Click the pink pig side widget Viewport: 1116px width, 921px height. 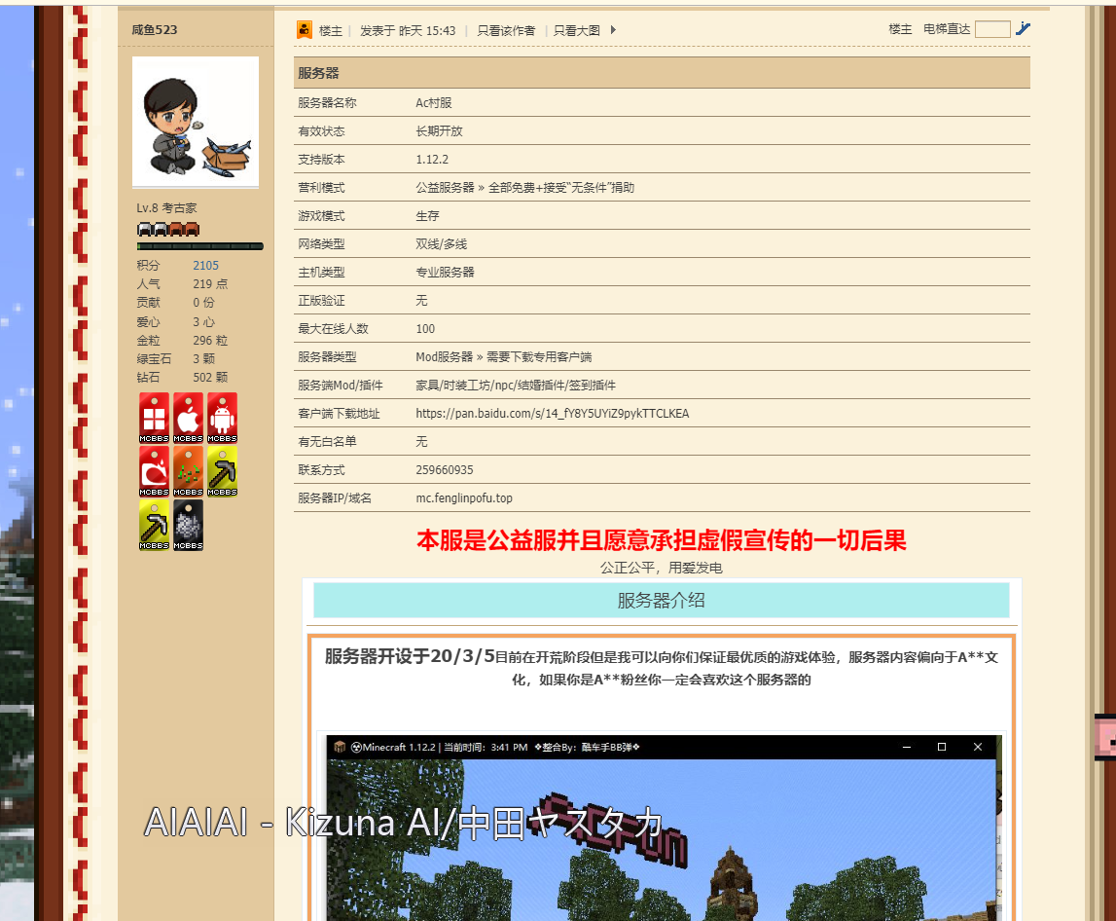(1105, 737)
